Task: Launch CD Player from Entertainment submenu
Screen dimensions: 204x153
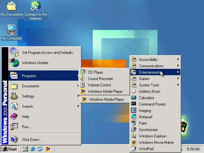Action: (104, 72)
